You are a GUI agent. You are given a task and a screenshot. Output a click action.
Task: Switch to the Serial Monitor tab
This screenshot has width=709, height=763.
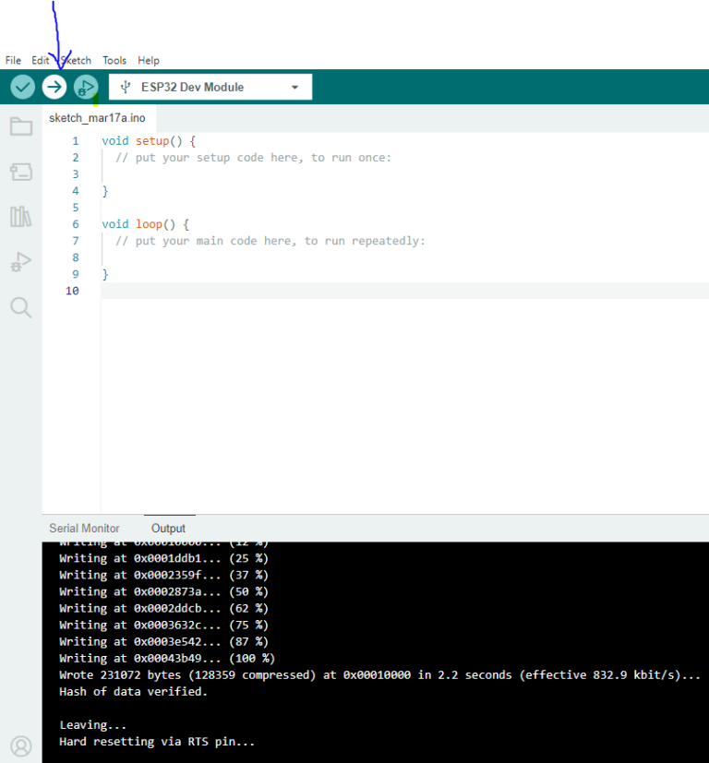(x=84, y=529)
